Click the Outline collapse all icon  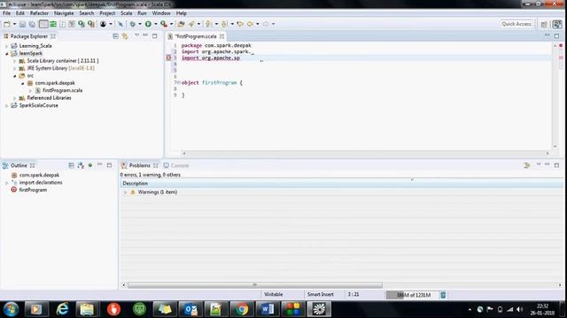click(x=71, y=165)
